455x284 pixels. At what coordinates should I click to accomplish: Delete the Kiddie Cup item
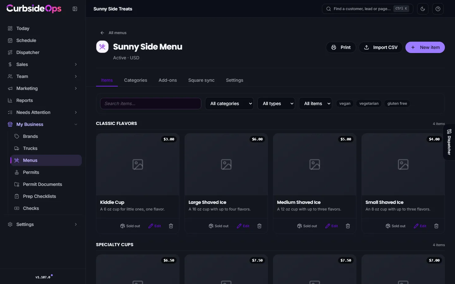click(x=171, y=226)
